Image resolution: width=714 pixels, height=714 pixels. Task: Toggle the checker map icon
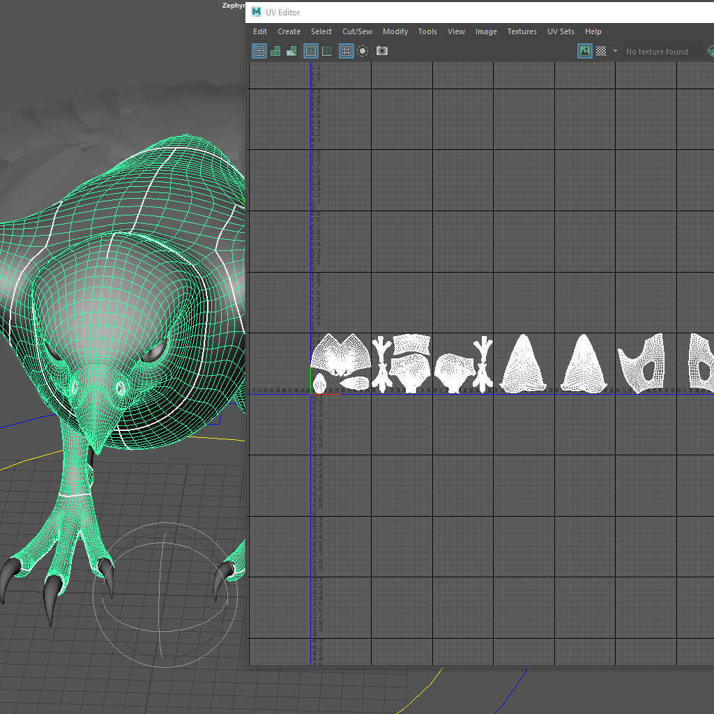[x=601, y=51]
